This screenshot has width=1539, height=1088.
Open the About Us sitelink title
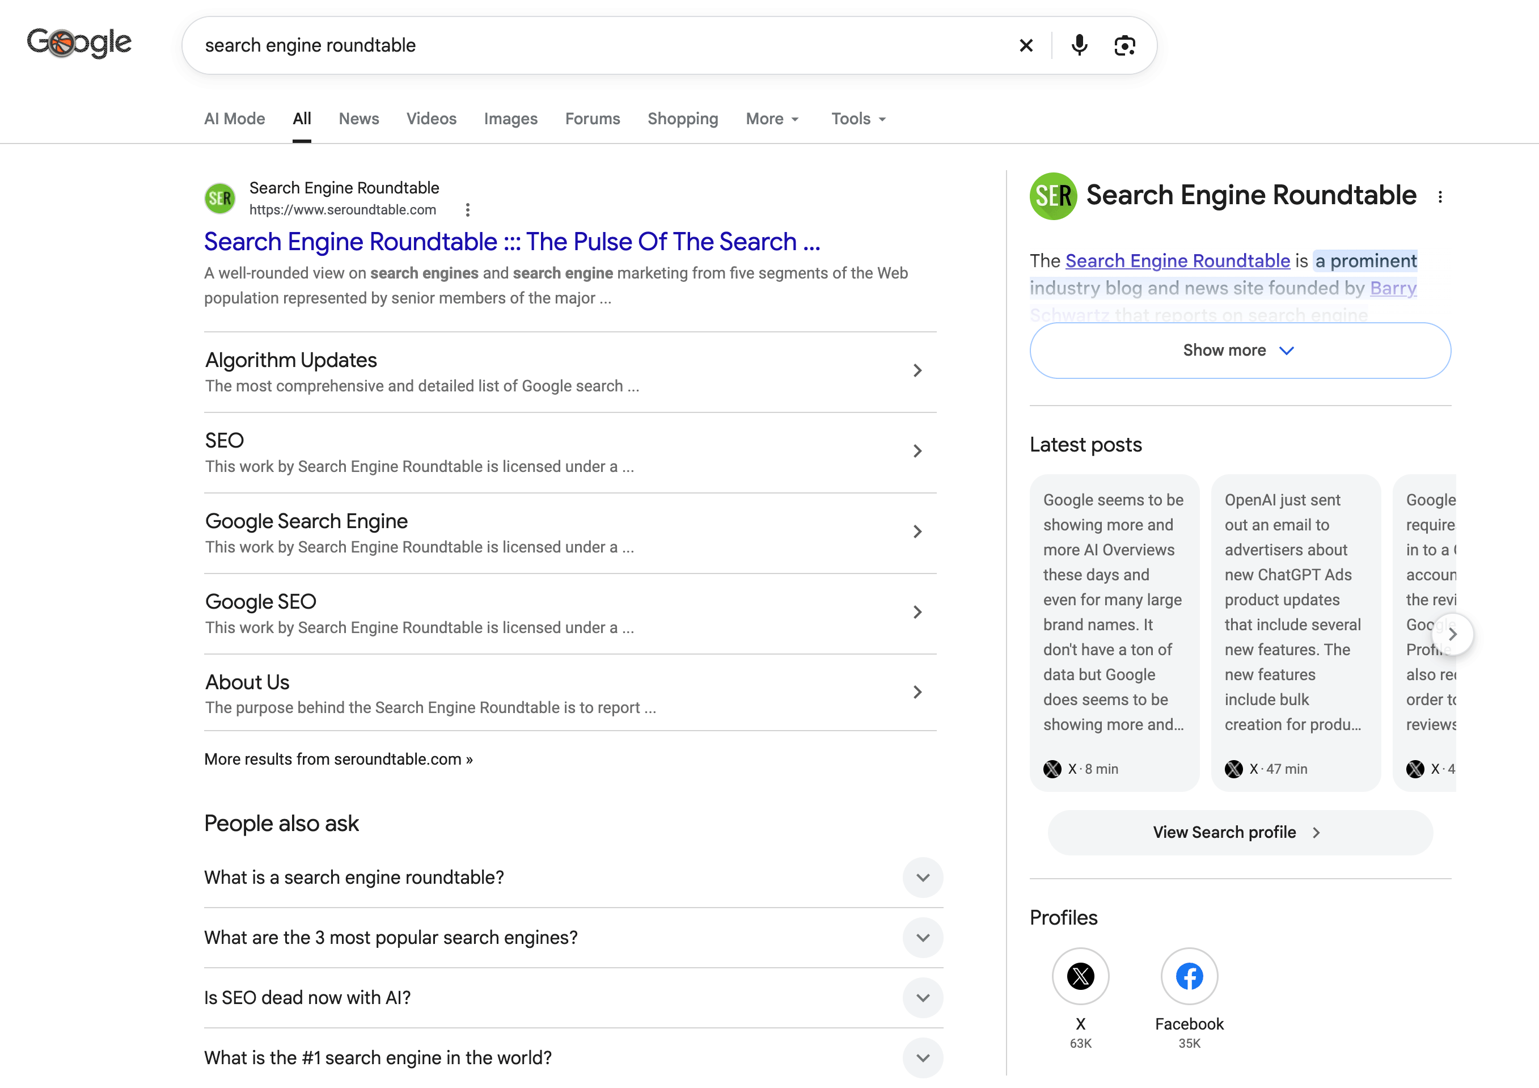point(247,682)
